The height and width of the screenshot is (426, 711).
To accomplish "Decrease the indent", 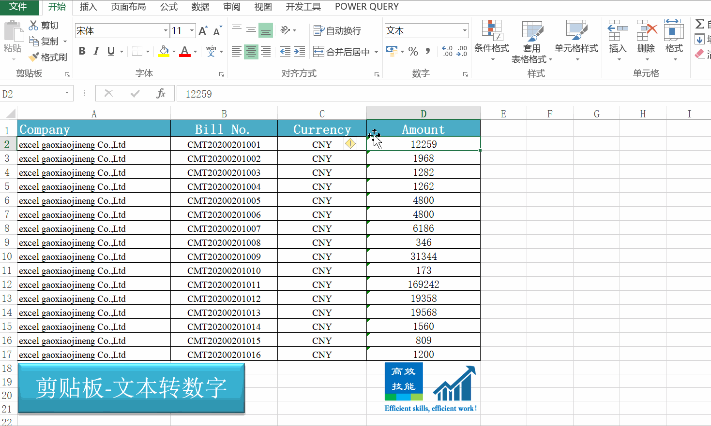I will (286, 52).
